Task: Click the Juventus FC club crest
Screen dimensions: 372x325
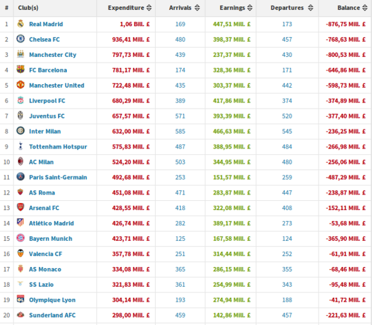Action: coord(21,115)
